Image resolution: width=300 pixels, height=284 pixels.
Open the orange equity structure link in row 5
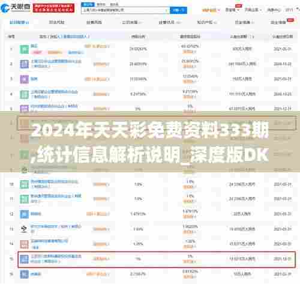click(x=101, y=109)
